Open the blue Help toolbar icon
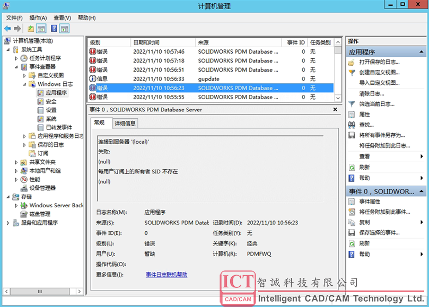 coord(54,29)
